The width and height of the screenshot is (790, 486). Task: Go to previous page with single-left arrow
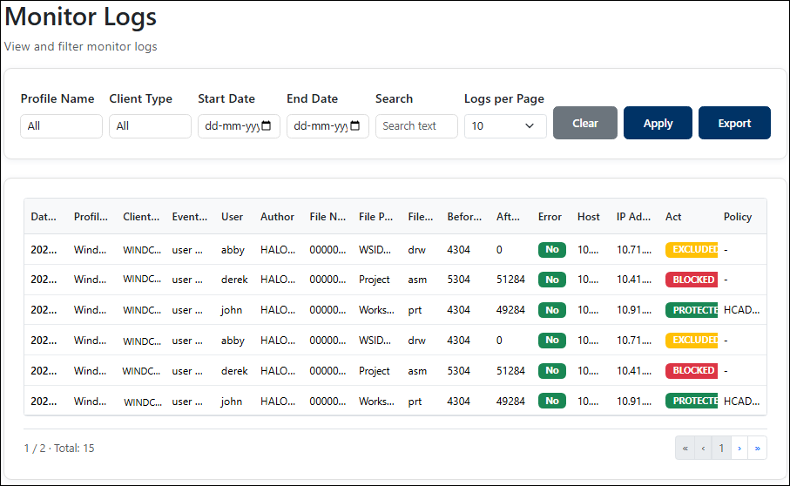click(703, 448)
